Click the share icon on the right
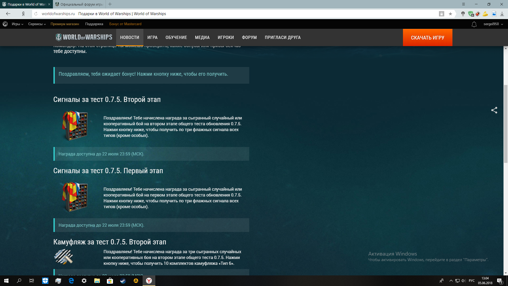The image size is (508, 286). coord(494,110)
